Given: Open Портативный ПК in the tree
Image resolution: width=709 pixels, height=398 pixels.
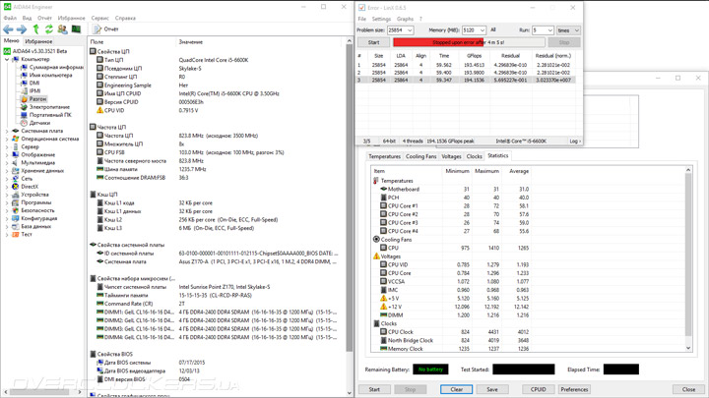Looking at the screenshot, I should pyautogui.click(x=50, y=115).
